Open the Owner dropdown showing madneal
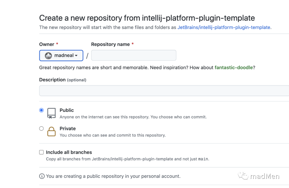This screenshot has width=289, height=188. (x=61, y=55)
